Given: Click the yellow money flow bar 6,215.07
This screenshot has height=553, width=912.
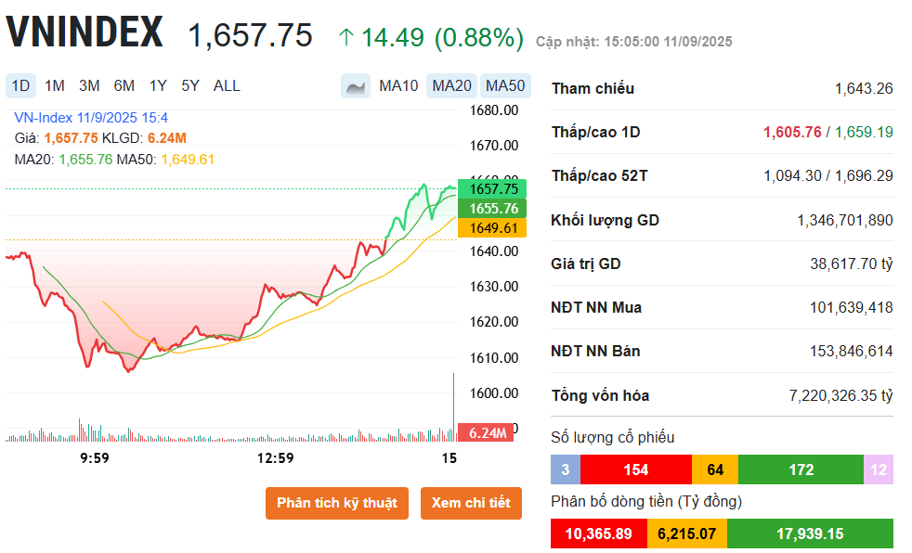Looking at the screenshot, I should pyautogui.click(x=687, y=534).
